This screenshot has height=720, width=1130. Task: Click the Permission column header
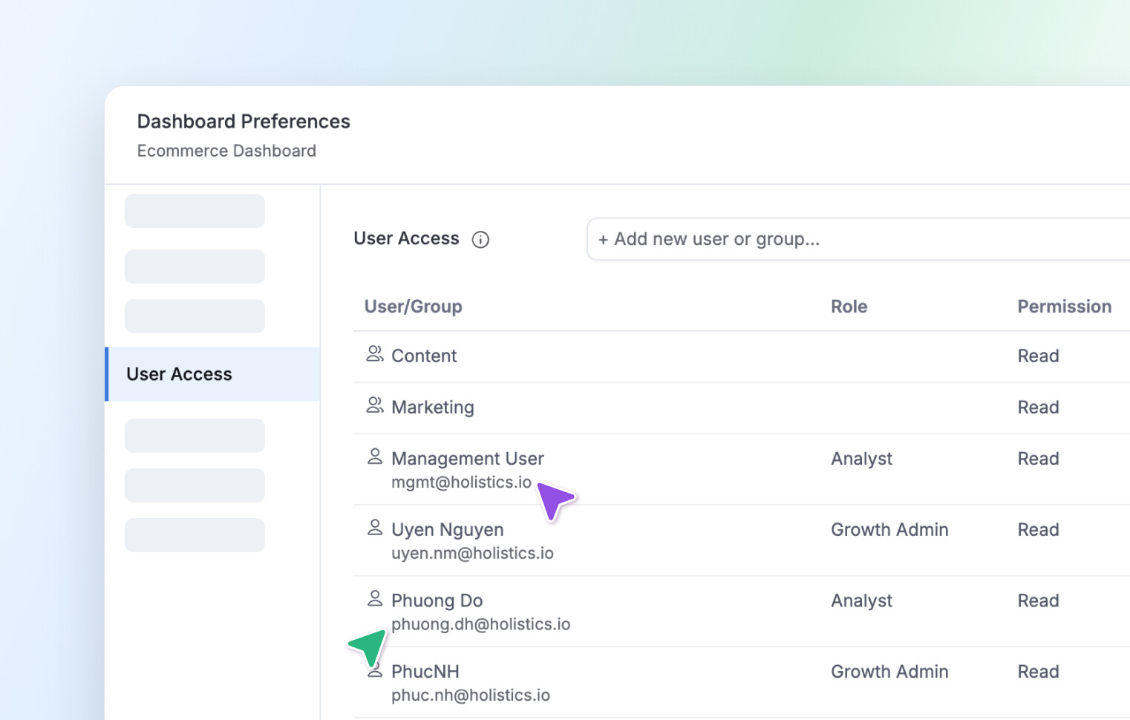coord(1064,307)
